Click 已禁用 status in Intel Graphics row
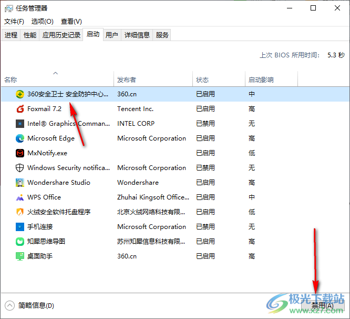The width and height of the screenshot is (350, 319). click(205, 124)
